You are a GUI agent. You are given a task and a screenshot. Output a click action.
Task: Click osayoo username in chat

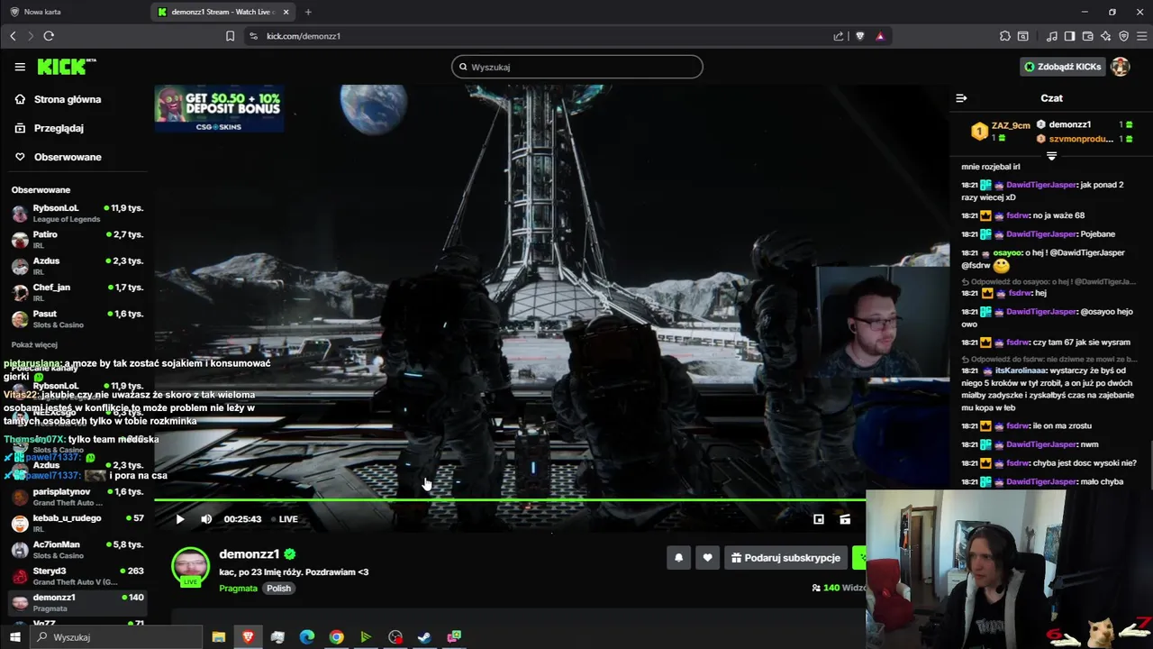pos(1006,252)
